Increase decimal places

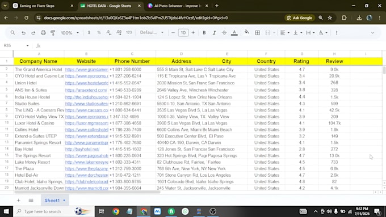119,32
